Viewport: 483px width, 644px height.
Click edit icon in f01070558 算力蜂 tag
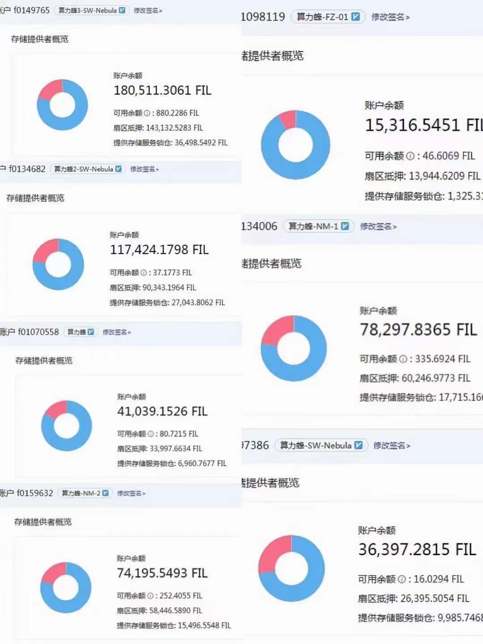(91, 332)
